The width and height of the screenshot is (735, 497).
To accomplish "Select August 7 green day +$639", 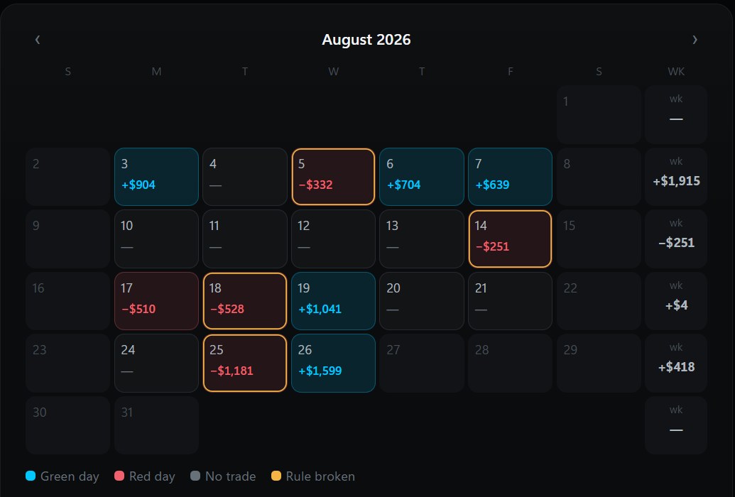I will coord(510,177).
